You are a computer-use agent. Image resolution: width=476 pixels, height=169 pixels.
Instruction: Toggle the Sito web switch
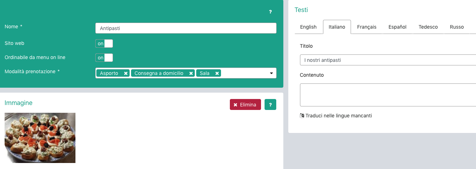104,43
